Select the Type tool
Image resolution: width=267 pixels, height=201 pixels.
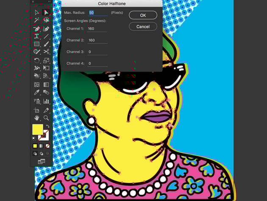(37, 36)
